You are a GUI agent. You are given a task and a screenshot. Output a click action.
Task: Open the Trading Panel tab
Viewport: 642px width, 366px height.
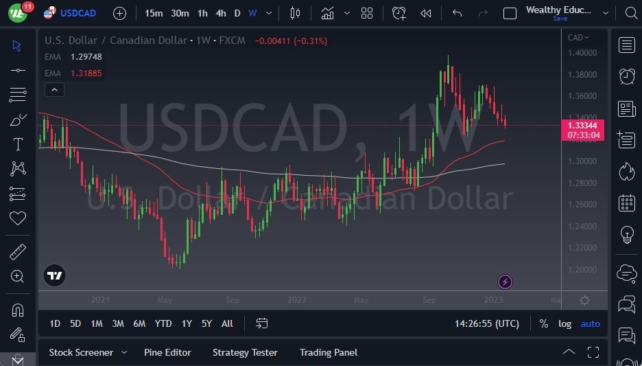tap(329, 352)
